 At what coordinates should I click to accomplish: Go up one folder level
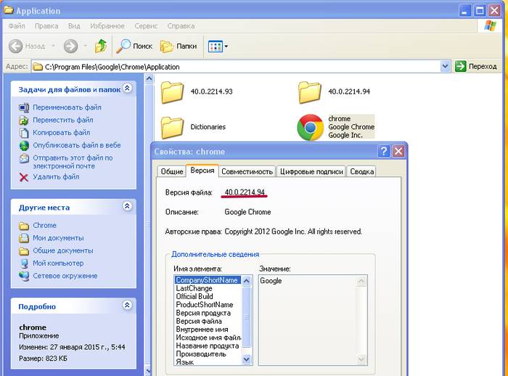[x=101, y=46]
